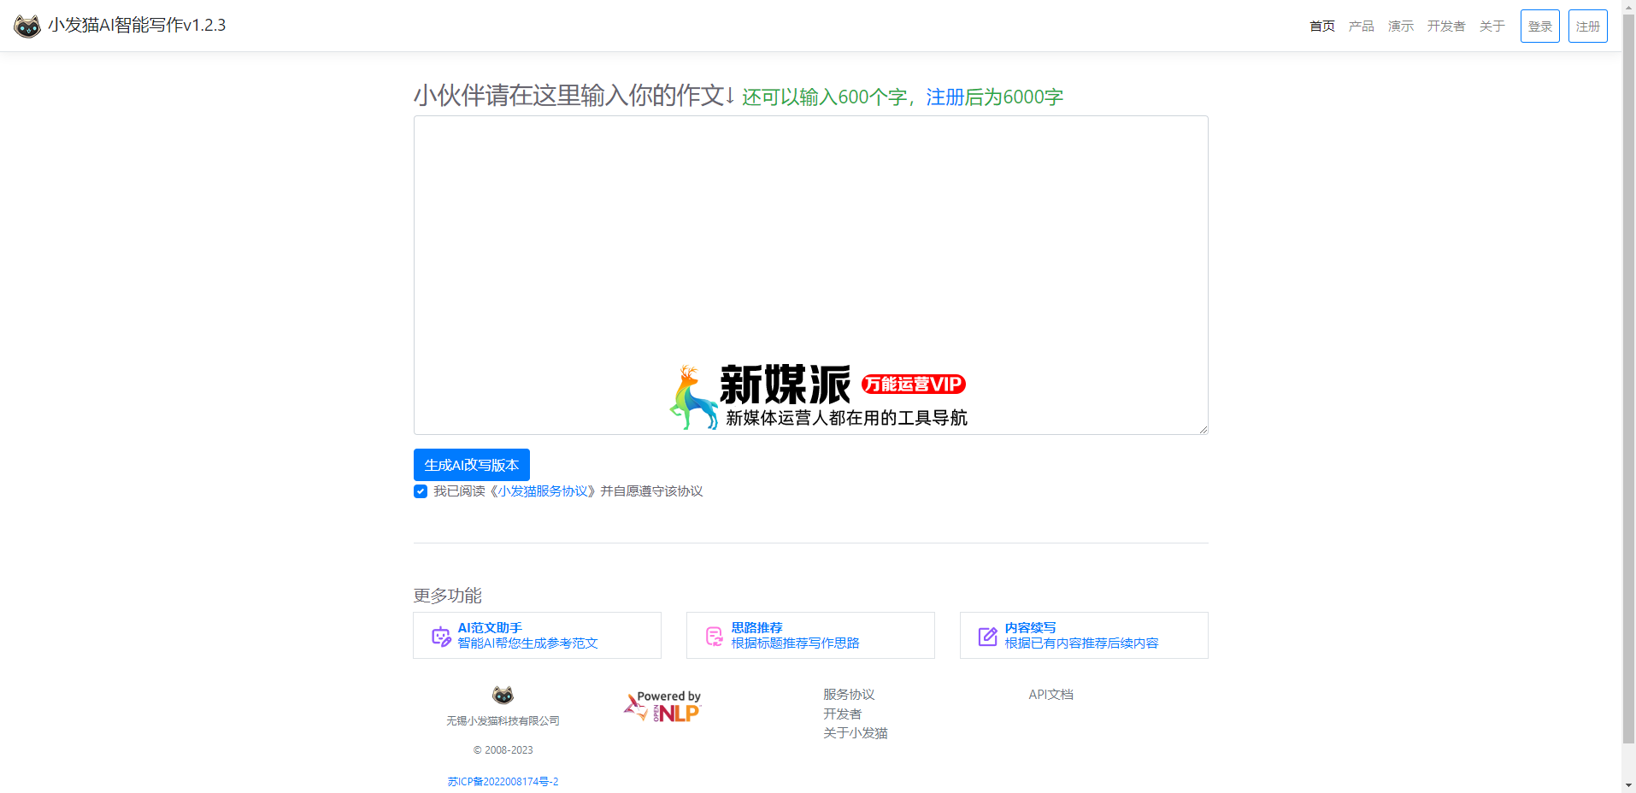Open the 内容续写 title link

(1030, 628)
